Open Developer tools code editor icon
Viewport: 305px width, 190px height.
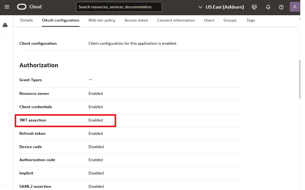[254, 7]
